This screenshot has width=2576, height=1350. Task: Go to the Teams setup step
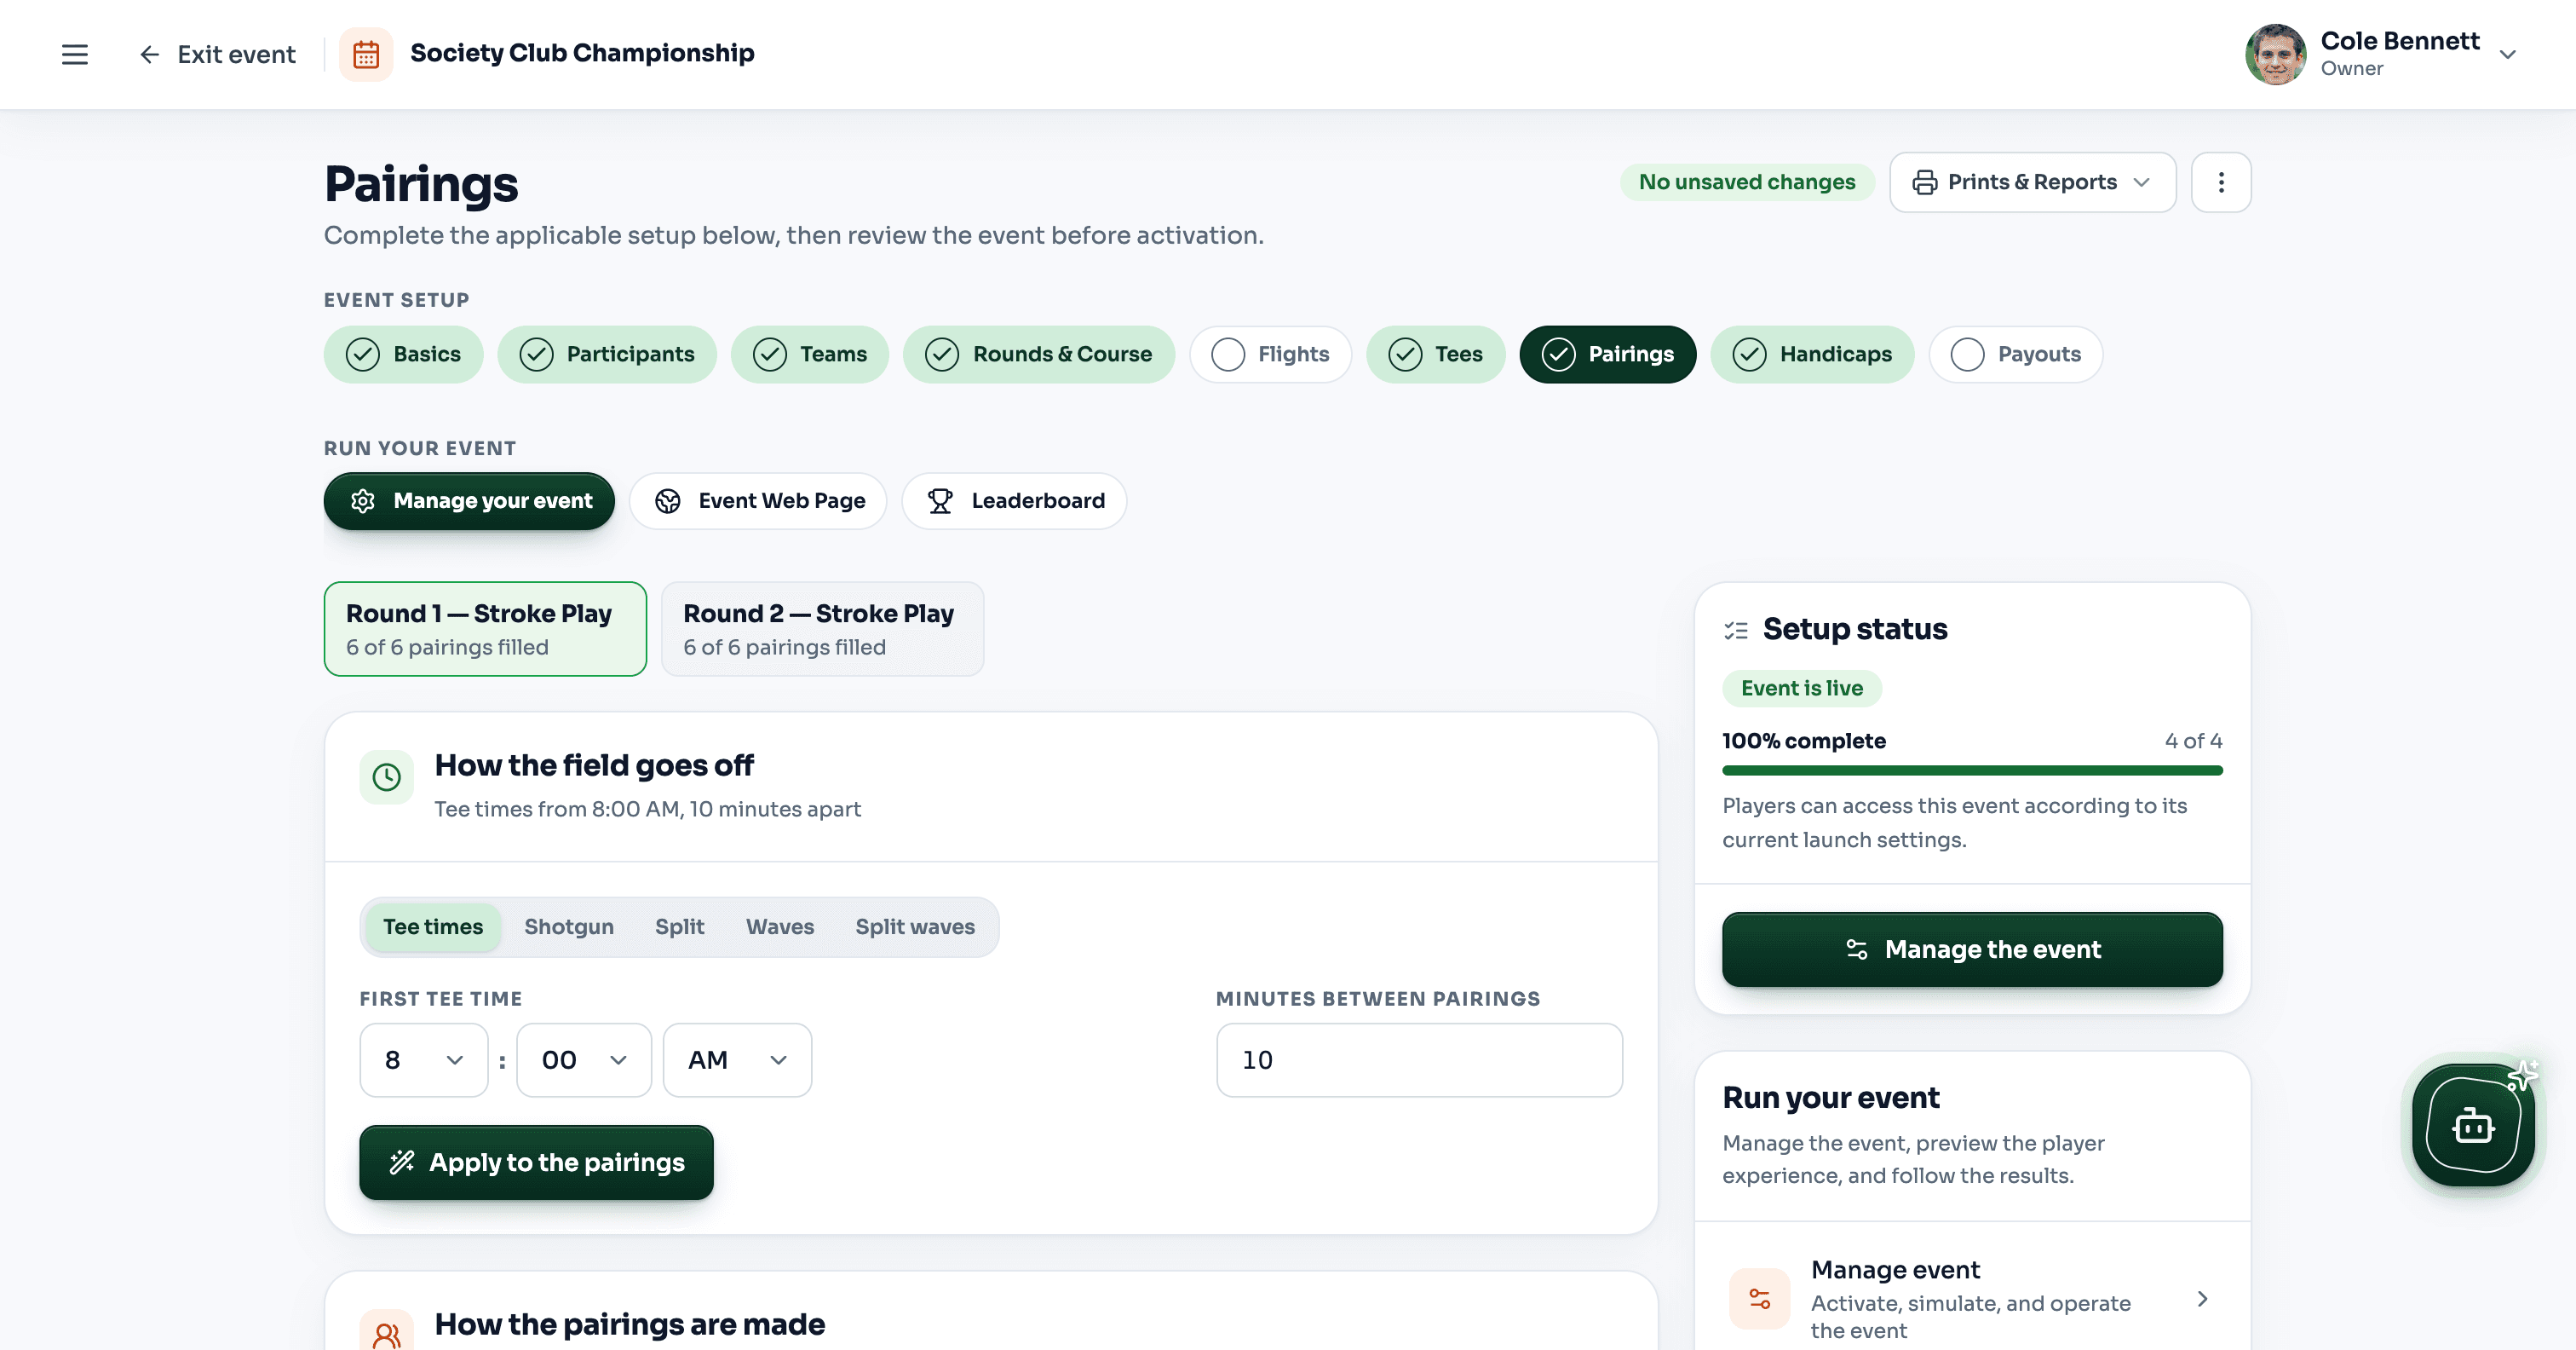pos(810,355)
